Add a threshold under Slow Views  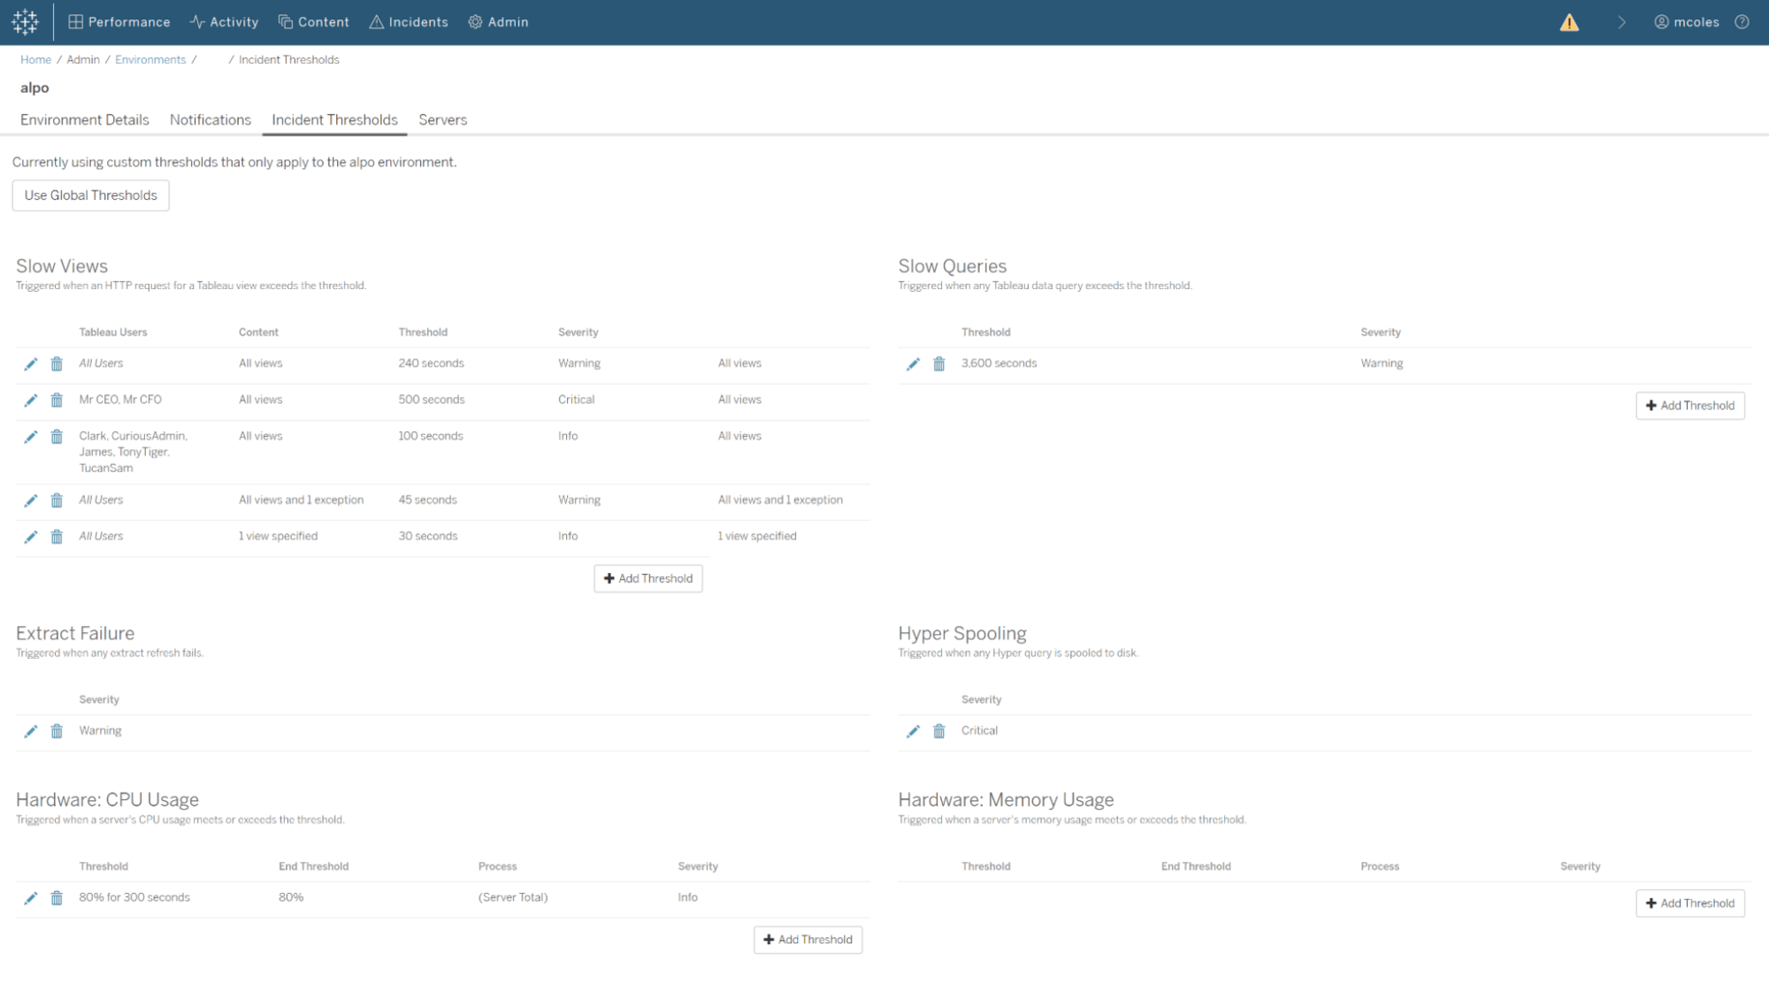click(x=648, y=578)
